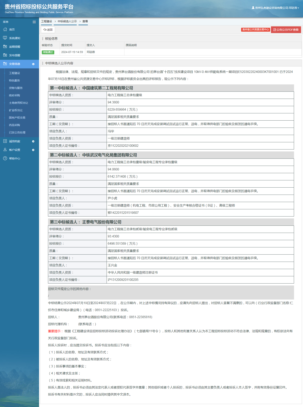Select 矿业权出让 in the sidebar submenu

(x=16, y=110)
